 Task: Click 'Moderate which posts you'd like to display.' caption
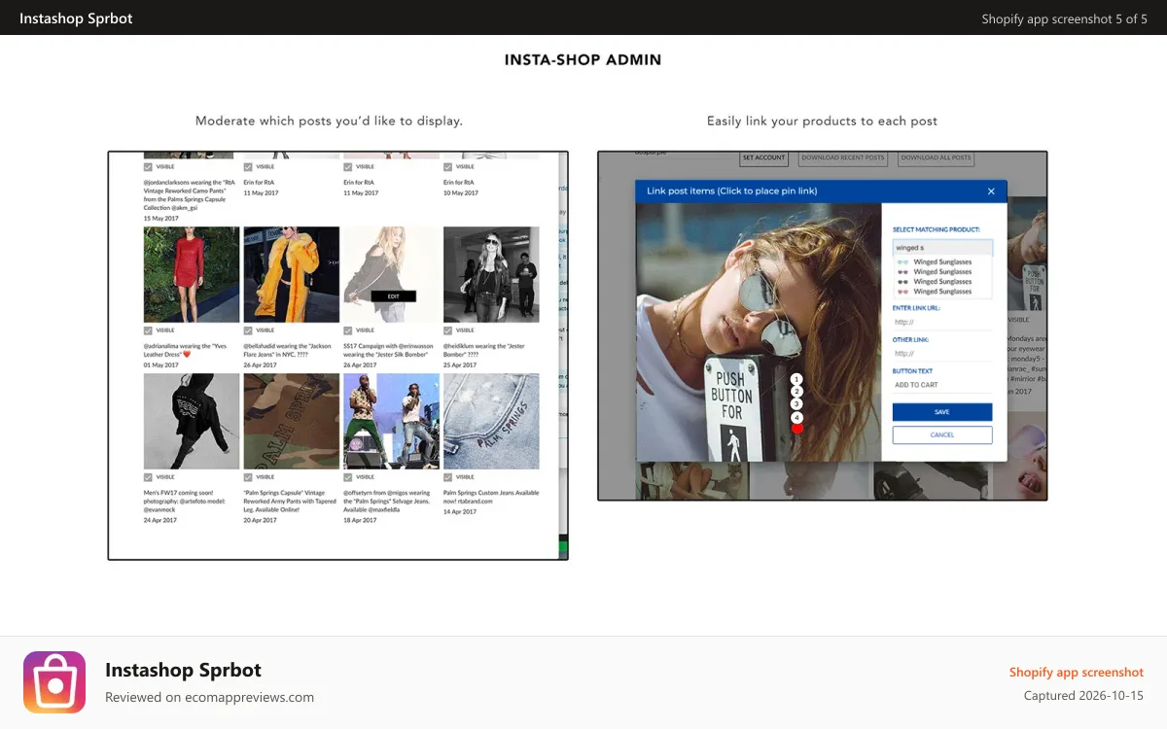click(329, 121)
